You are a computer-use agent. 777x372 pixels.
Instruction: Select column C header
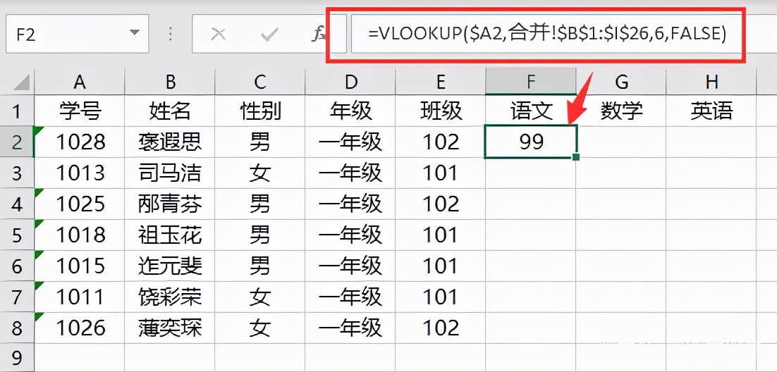(260, 82)
